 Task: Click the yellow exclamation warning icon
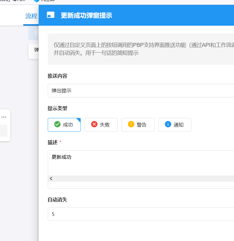coord(131,124)
